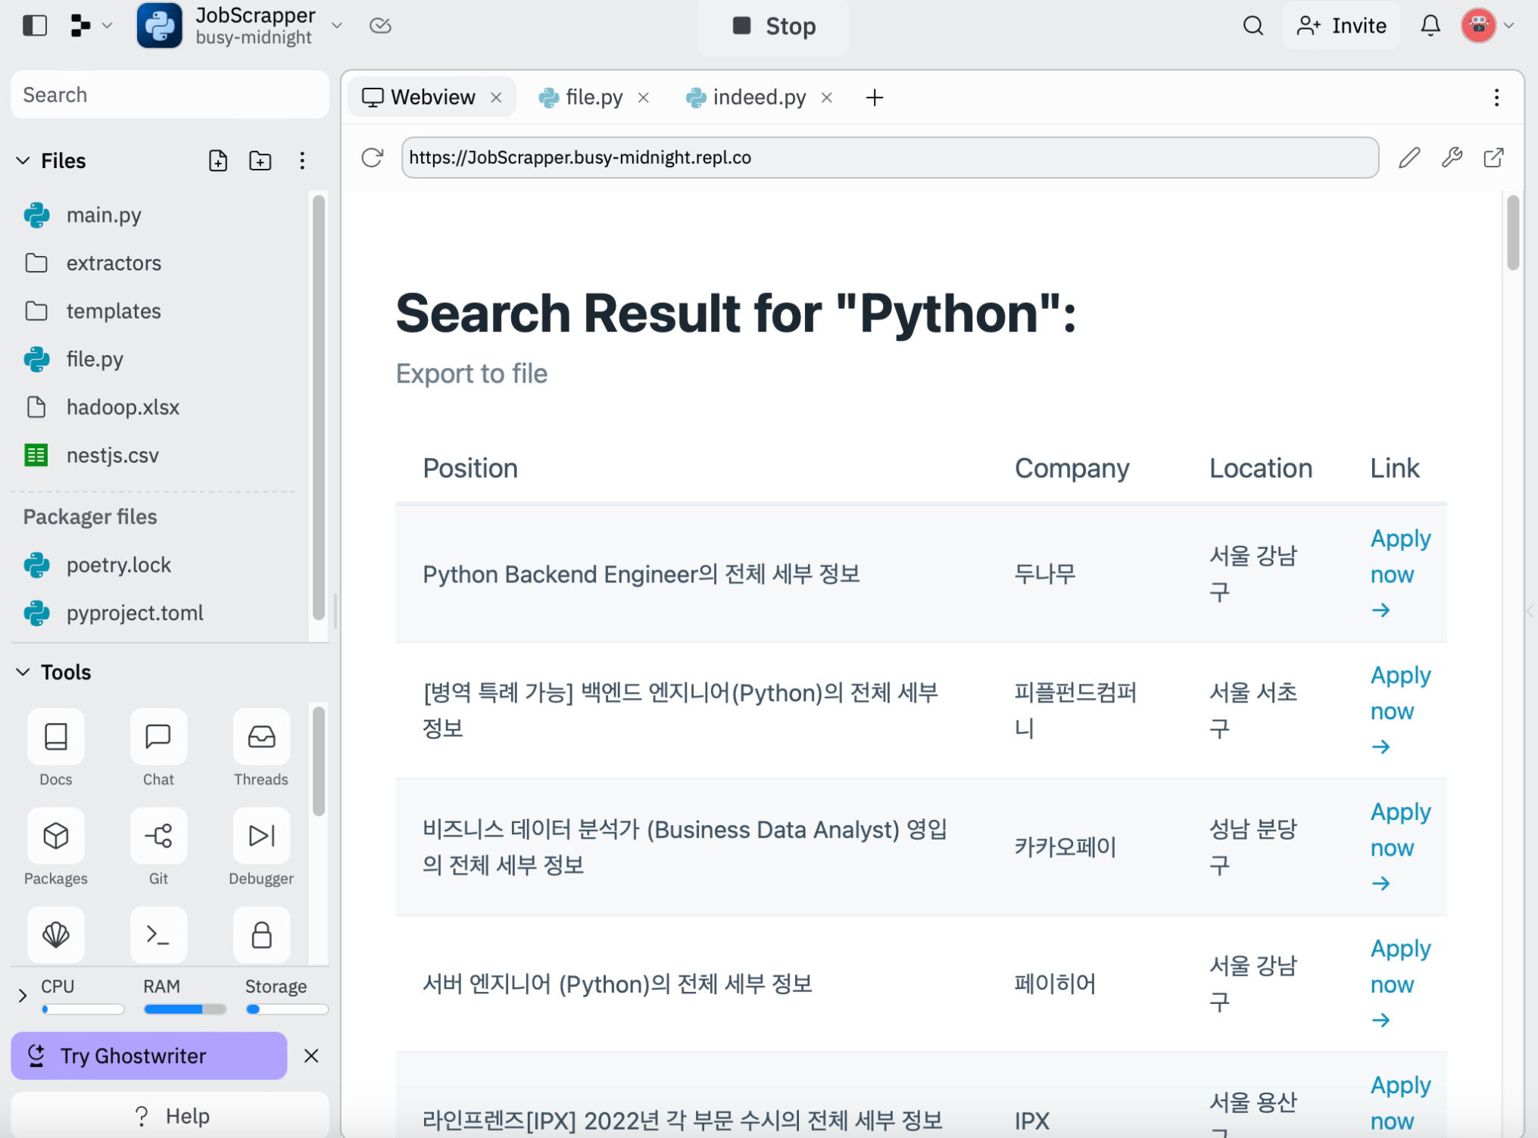Open webview in new browser tab
The height and width of the screenshot is (1138, 1538).
[x=1493, y=157]
